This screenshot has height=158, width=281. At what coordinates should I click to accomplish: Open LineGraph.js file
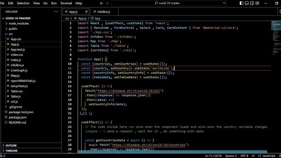19,70
